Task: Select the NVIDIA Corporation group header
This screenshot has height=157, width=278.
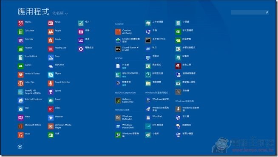Action: (125, 93)
